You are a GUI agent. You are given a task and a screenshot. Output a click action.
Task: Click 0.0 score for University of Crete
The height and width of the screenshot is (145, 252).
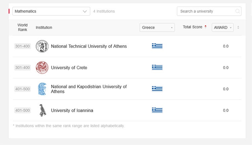pyautogui.click(x=226, y=67)
